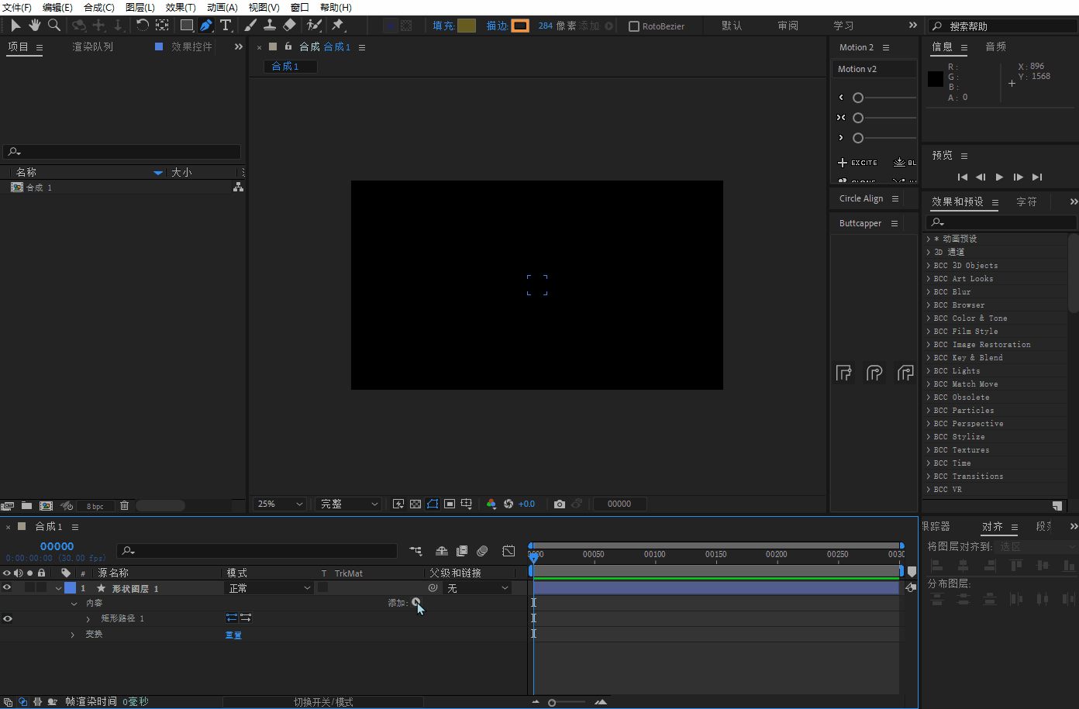Select the Type text tool
This screenshot has width=1079, height=709.
pos(226,26)
